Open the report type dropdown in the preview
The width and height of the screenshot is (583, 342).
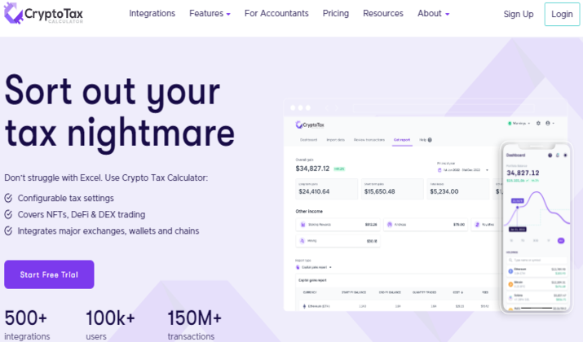click(314, 267)
